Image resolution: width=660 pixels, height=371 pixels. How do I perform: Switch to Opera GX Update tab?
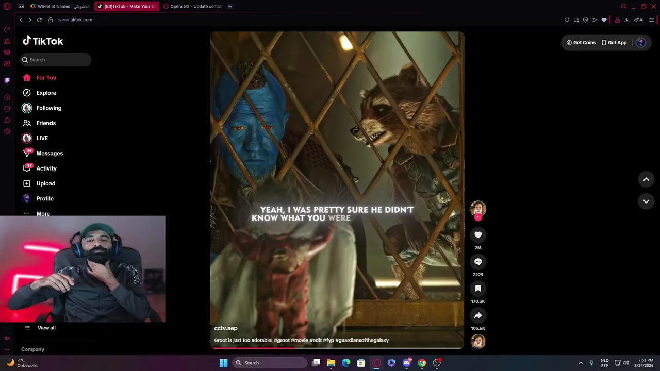[192, 6]
